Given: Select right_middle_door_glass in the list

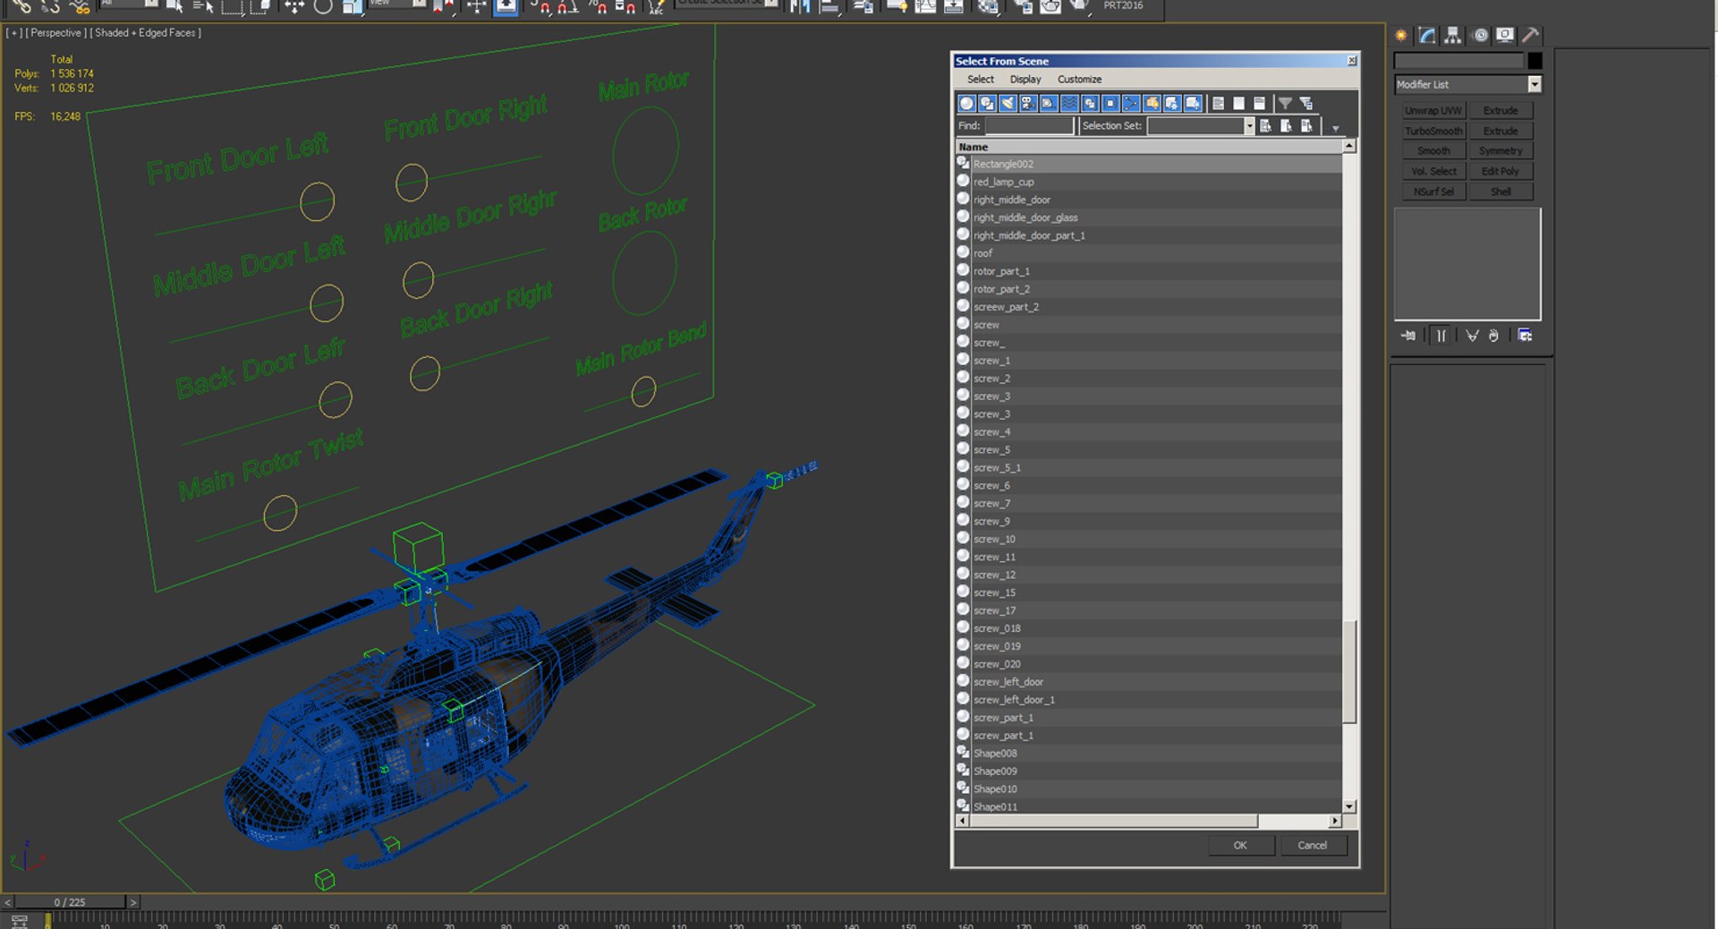Looking at the screenshot, I should point(1148,217).
